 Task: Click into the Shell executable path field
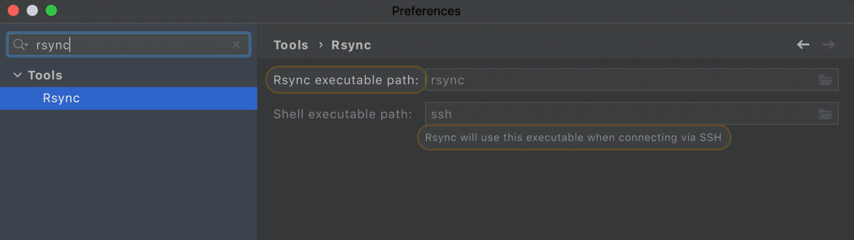click(x=621, y=114)
